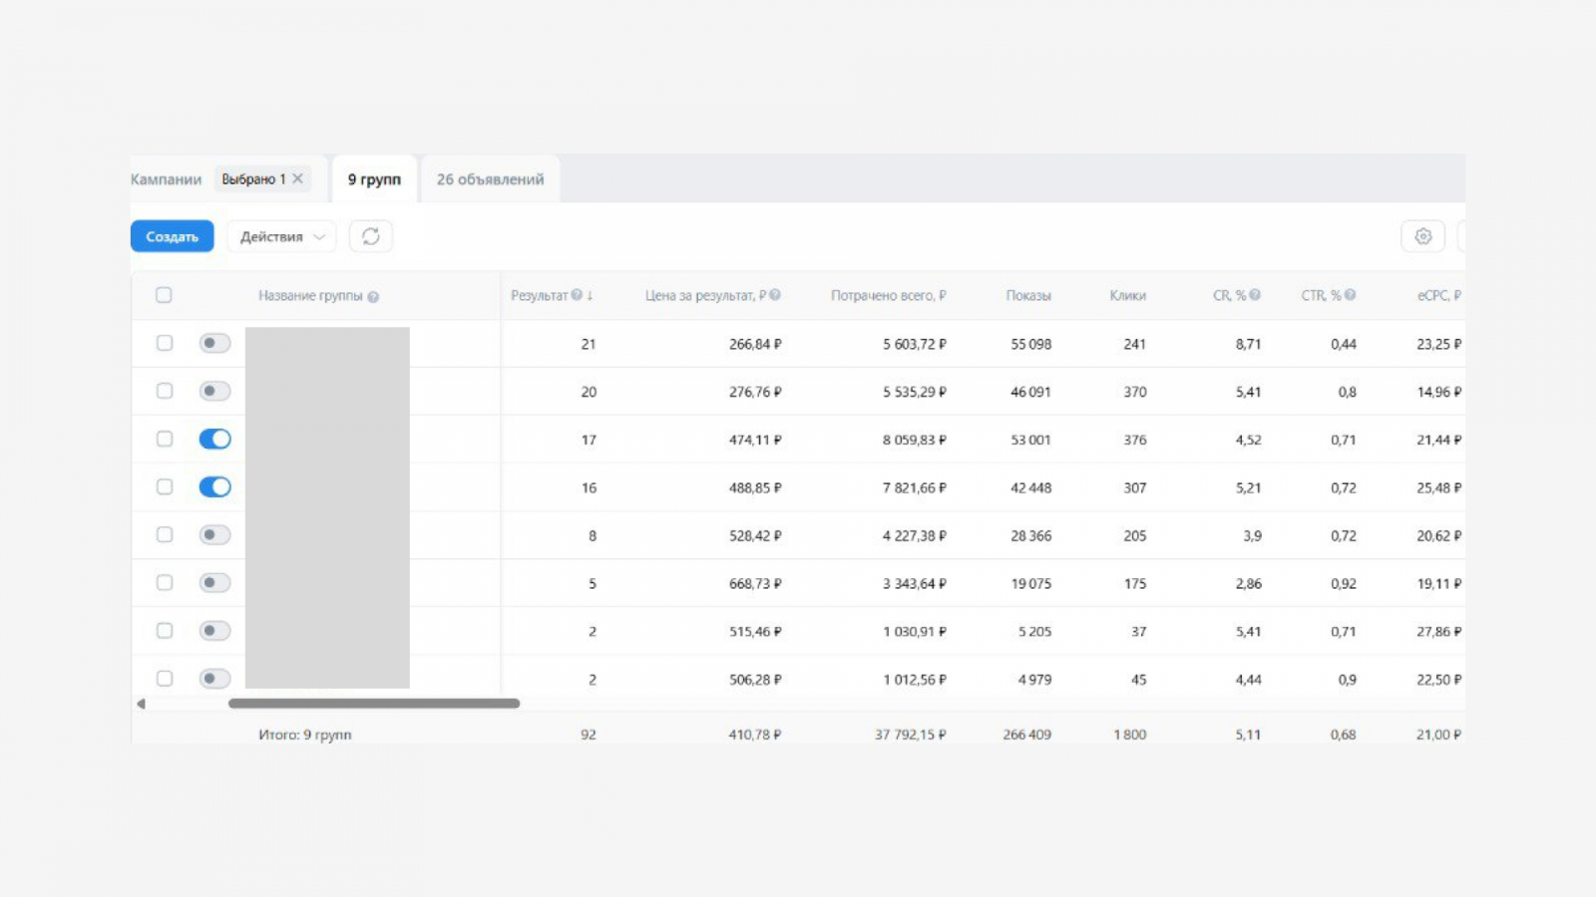This screenshot has width=1596, height=897.
Task: Enable the toggle for the row with 21 results
Action: point(214,344)
